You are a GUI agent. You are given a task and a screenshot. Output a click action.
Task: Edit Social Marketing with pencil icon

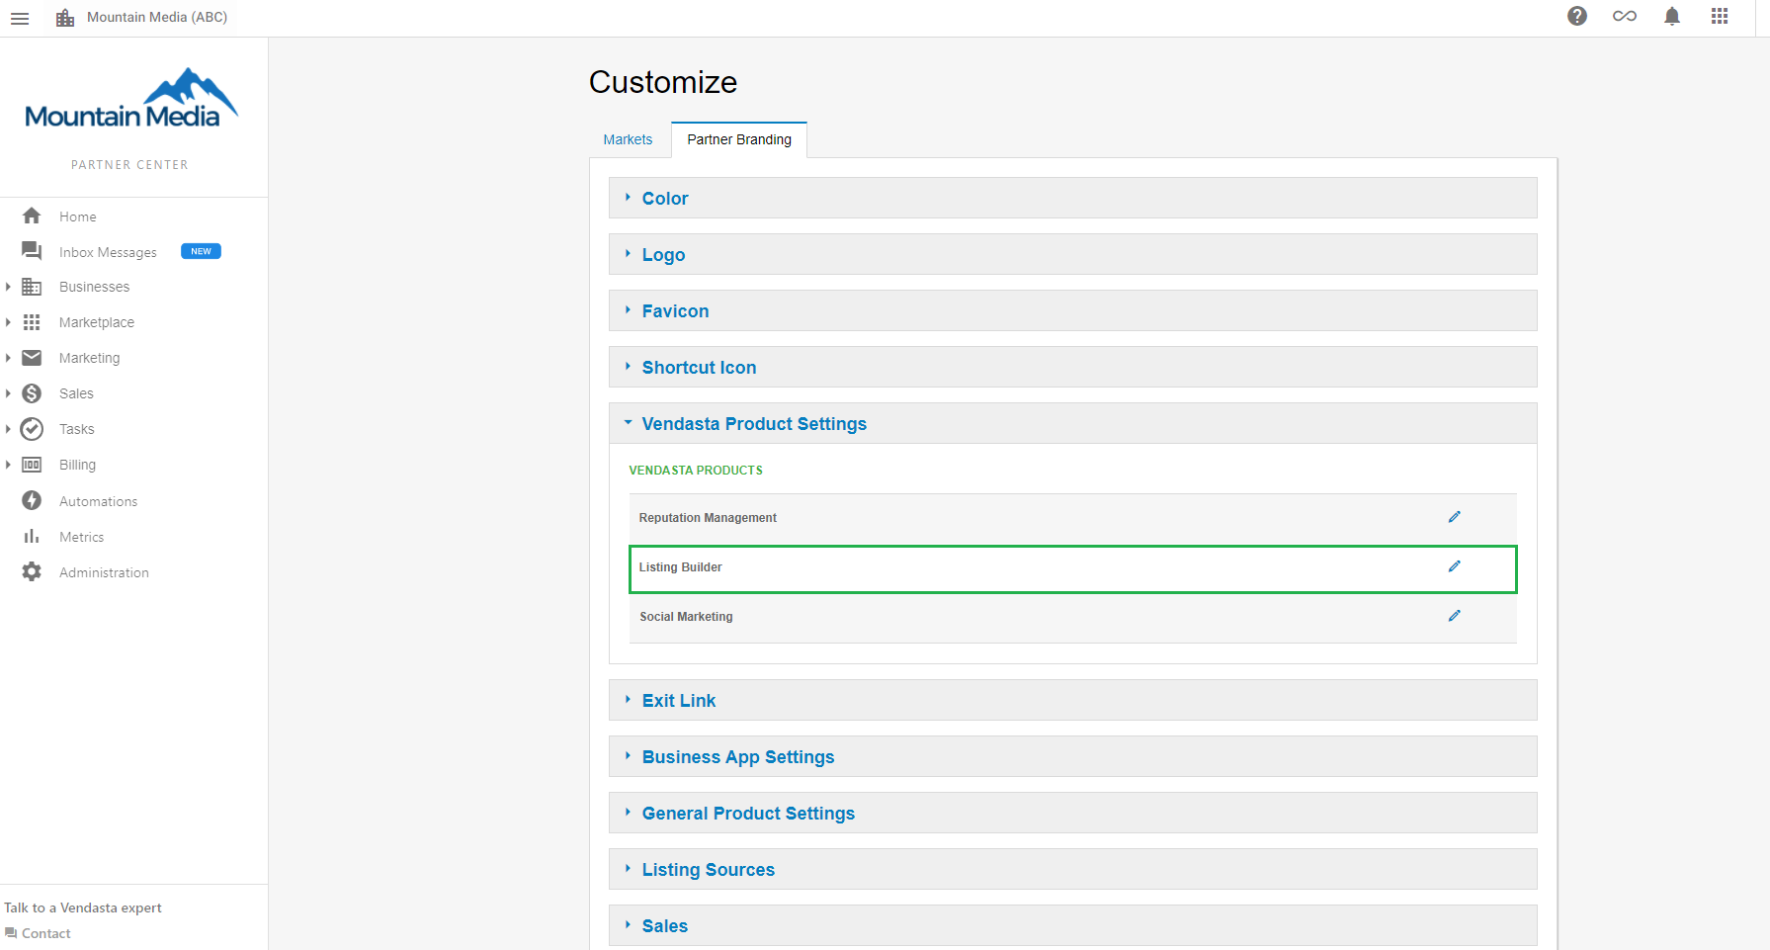1454,616
